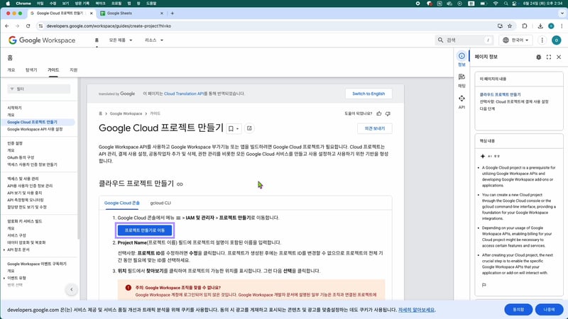
Task: Open the site's three-dot options menu
Action: click(x=542, y=40)
